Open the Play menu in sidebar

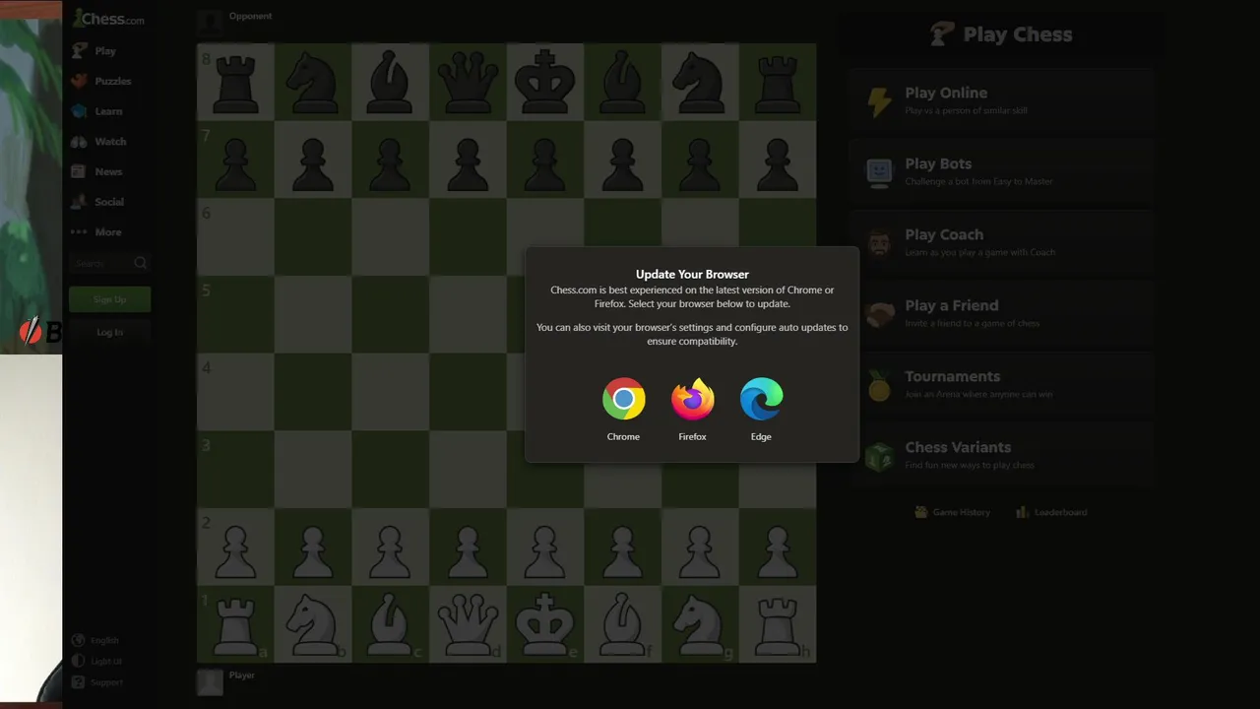[94, 50]
